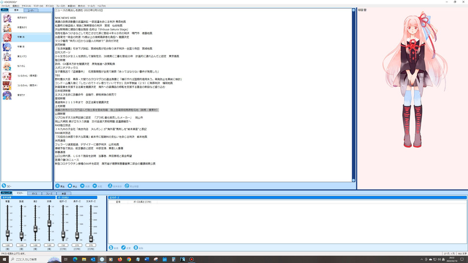The image size is (468, 263).
Task: Click the 話速 (speed) slider handle
Action: (21, 235)
